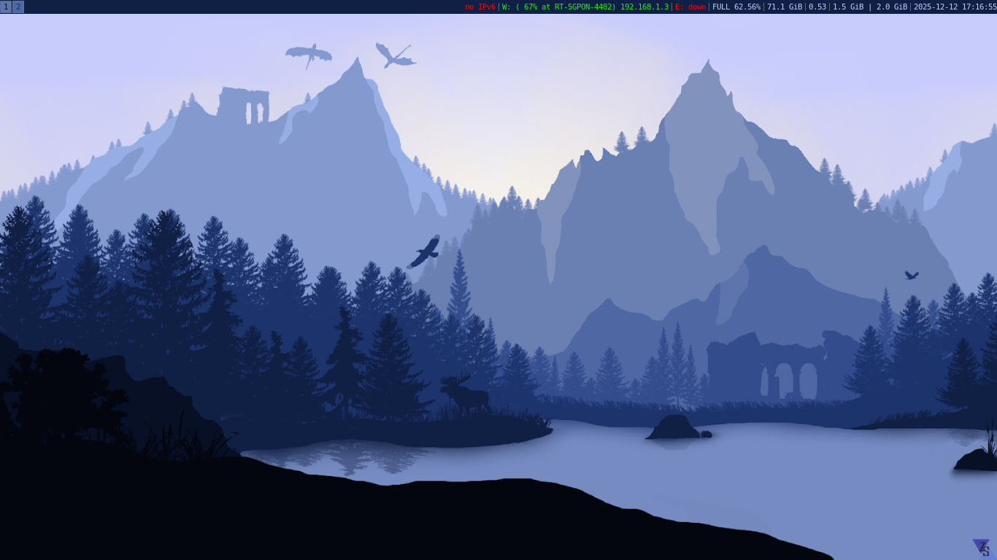Click the red 'no IPv6' status indicator
The height and width of the screenshot is (560, 997).
480,7
